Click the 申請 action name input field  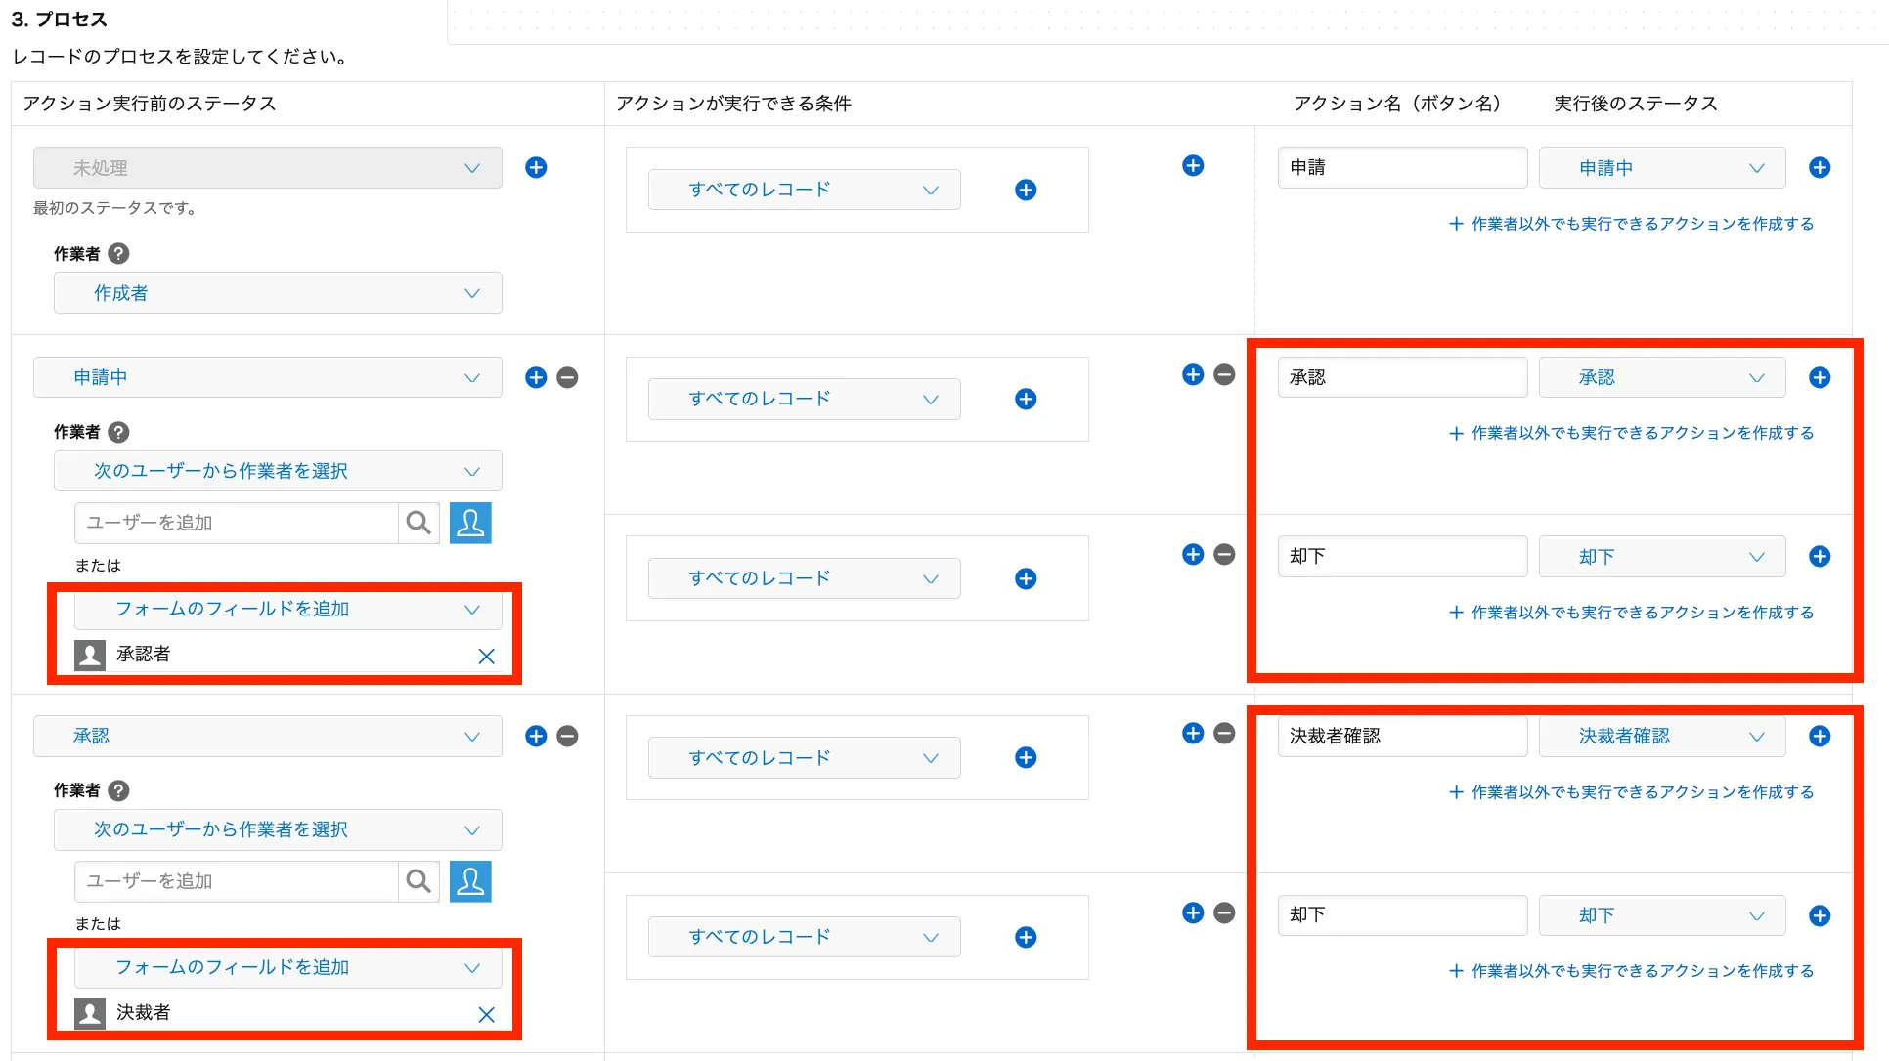pyautogui.click(x=1401, y=167)
